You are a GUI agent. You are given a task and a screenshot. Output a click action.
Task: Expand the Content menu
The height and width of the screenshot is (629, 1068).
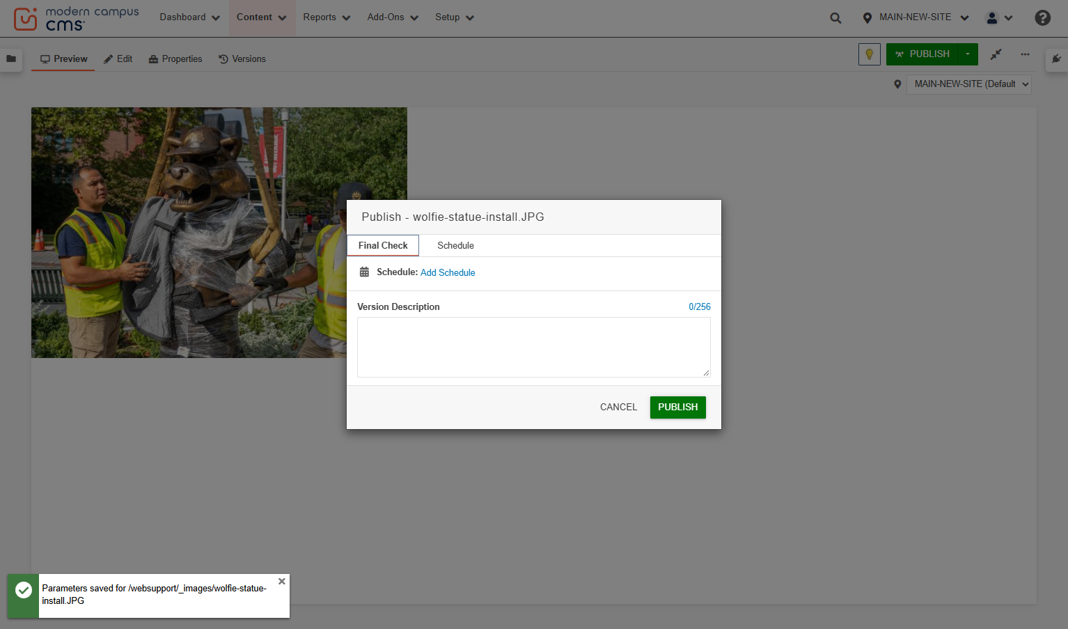(262, 17)
